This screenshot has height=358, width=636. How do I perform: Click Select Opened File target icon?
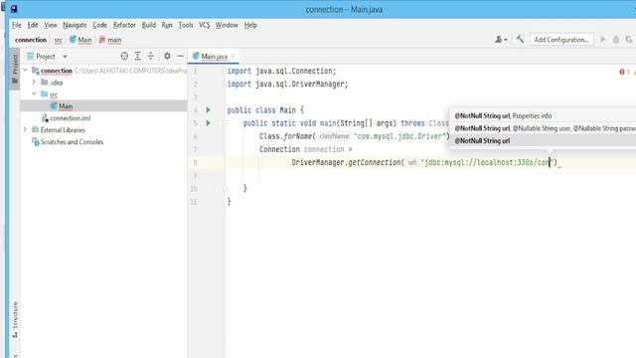(124, 56)
